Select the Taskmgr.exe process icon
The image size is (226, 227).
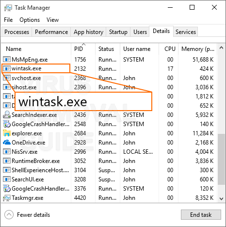click(x=7, y=198)
